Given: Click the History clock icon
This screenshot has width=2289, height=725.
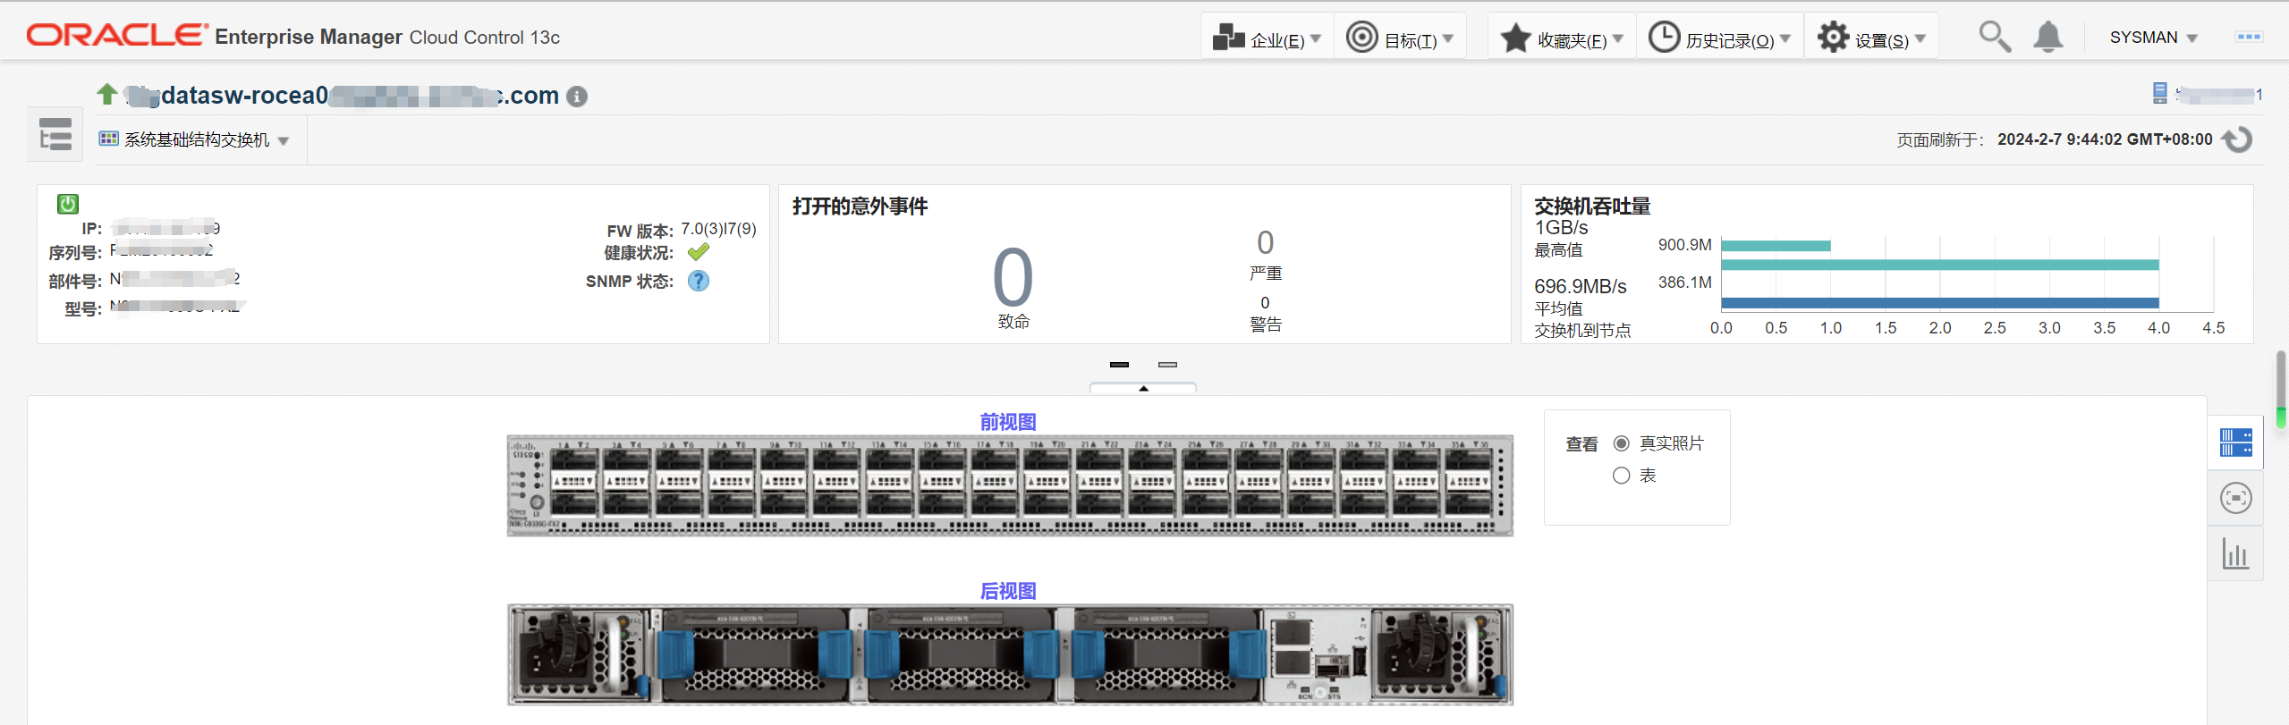Looking at the screenshot, I should coord(1664,38).
